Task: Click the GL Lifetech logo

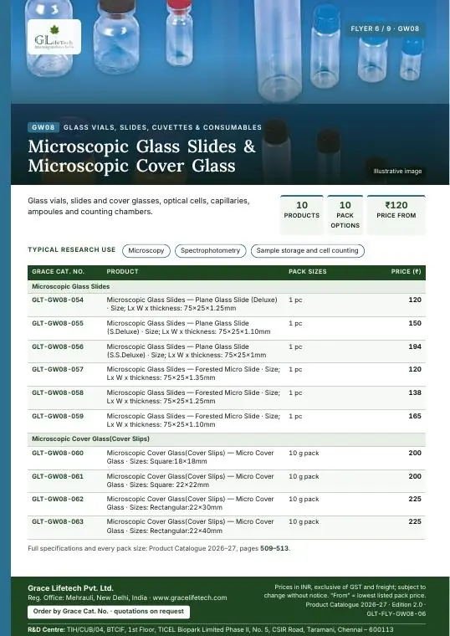Action: (54, 37)
